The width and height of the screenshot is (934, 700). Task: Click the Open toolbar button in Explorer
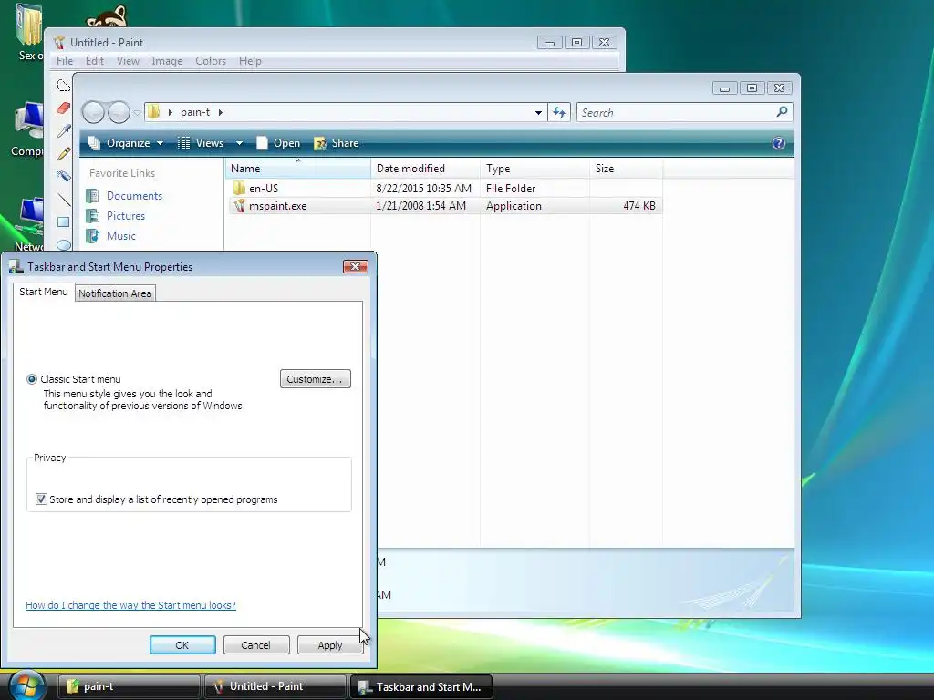point(278,143)
